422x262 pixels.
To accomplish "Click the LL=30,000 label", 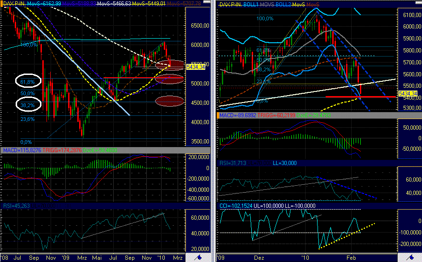I will 285,163.
